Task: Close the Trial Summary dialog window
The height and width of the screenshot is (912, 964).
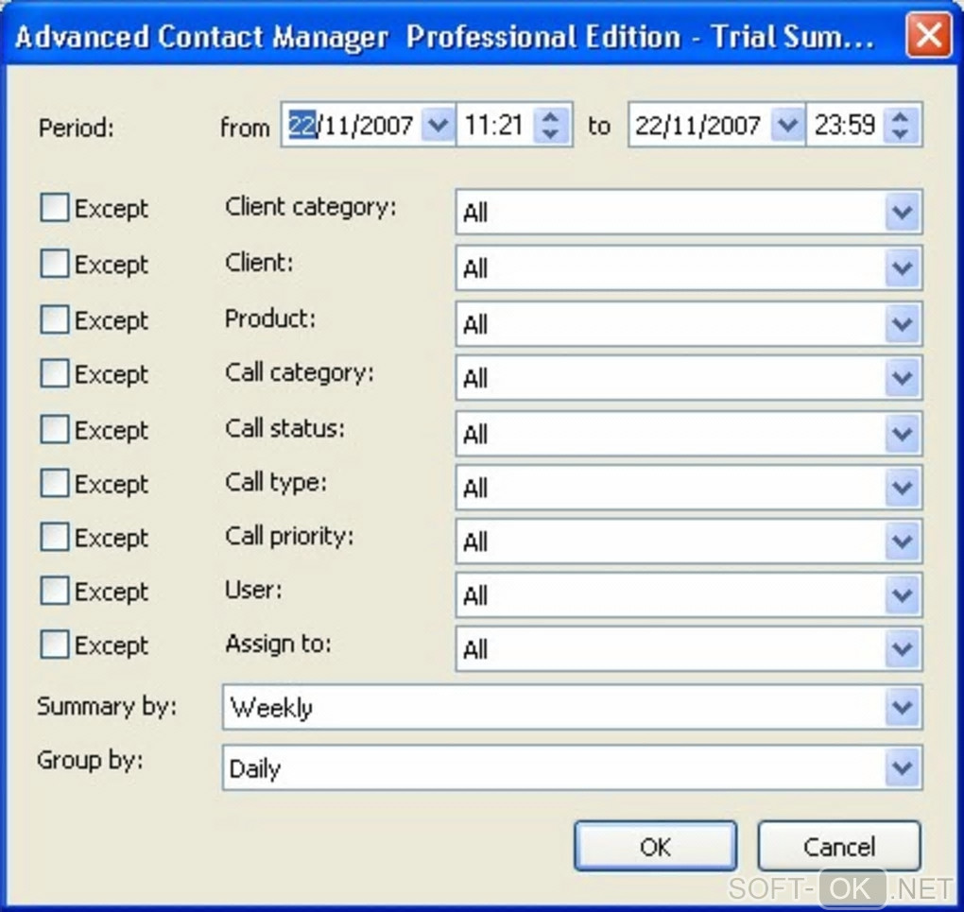Action: pyautogui.click(x=928, y=37)
